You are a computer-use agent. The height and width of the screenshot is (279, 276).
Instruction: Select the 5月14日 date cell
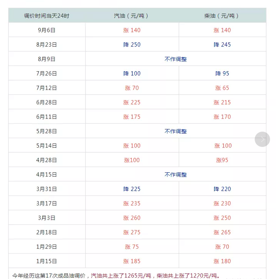click(47, 146)
